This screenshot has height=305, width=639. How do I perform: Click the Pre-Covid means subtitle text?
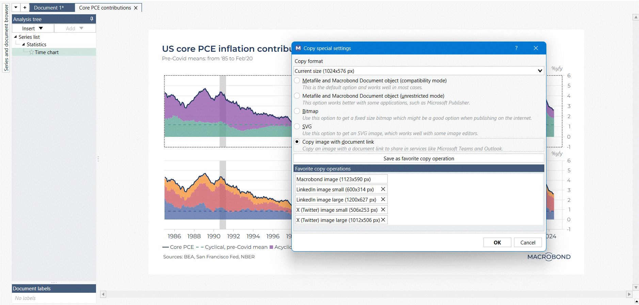[207, 59]
